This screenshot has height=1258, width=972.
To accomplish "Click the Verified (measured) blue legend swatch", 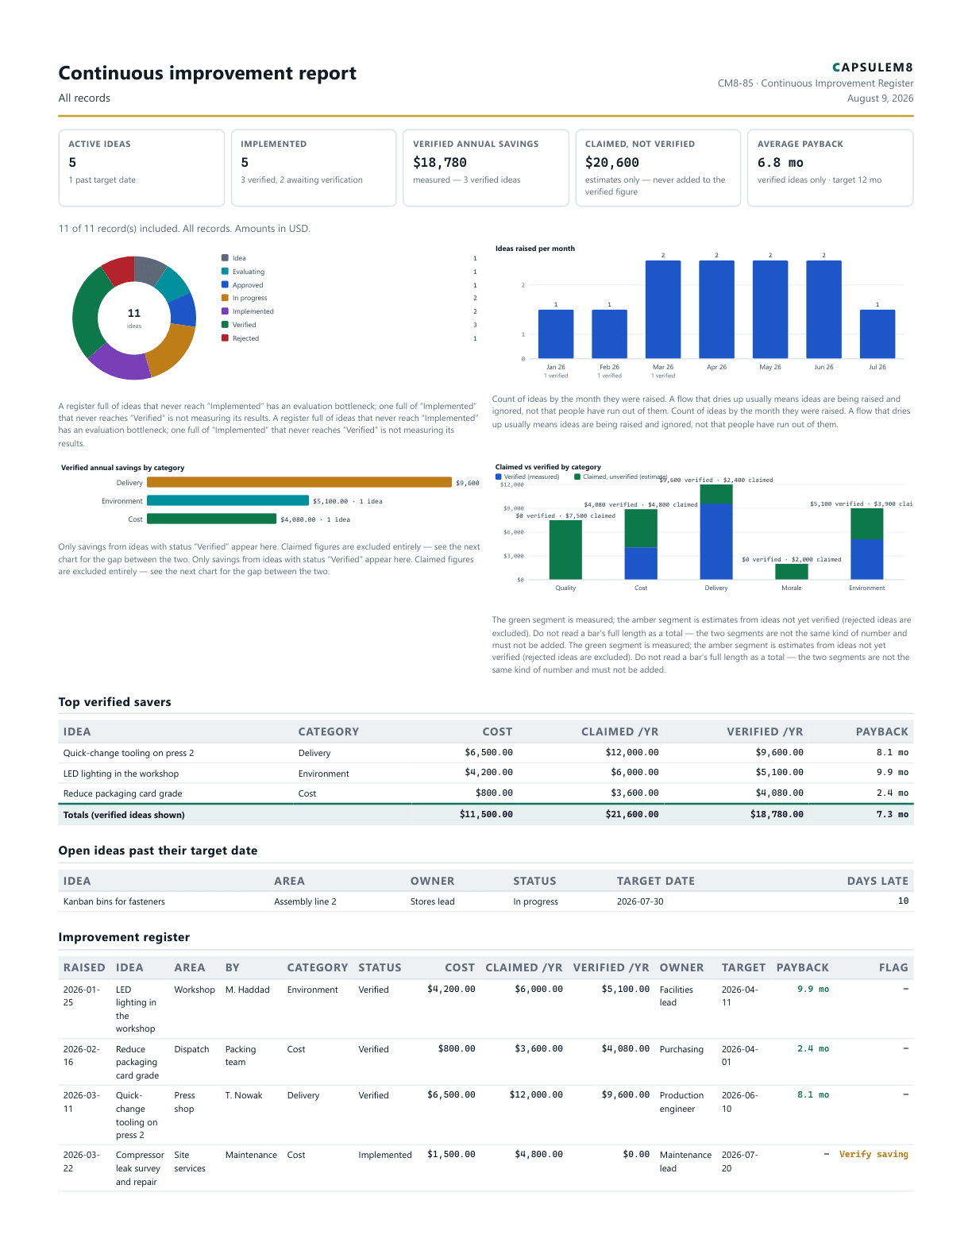I will tap(499, 477).
